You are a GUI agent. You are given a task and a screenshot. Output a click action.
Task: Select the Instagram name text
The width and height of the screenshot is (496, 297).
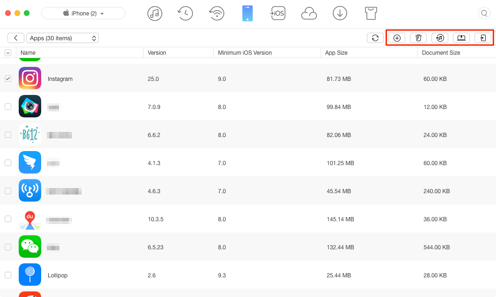point(60,79)
